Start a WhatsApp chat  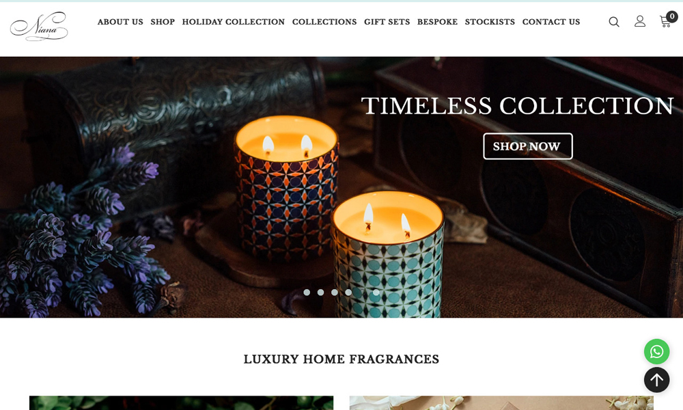(x=656, y=352)
